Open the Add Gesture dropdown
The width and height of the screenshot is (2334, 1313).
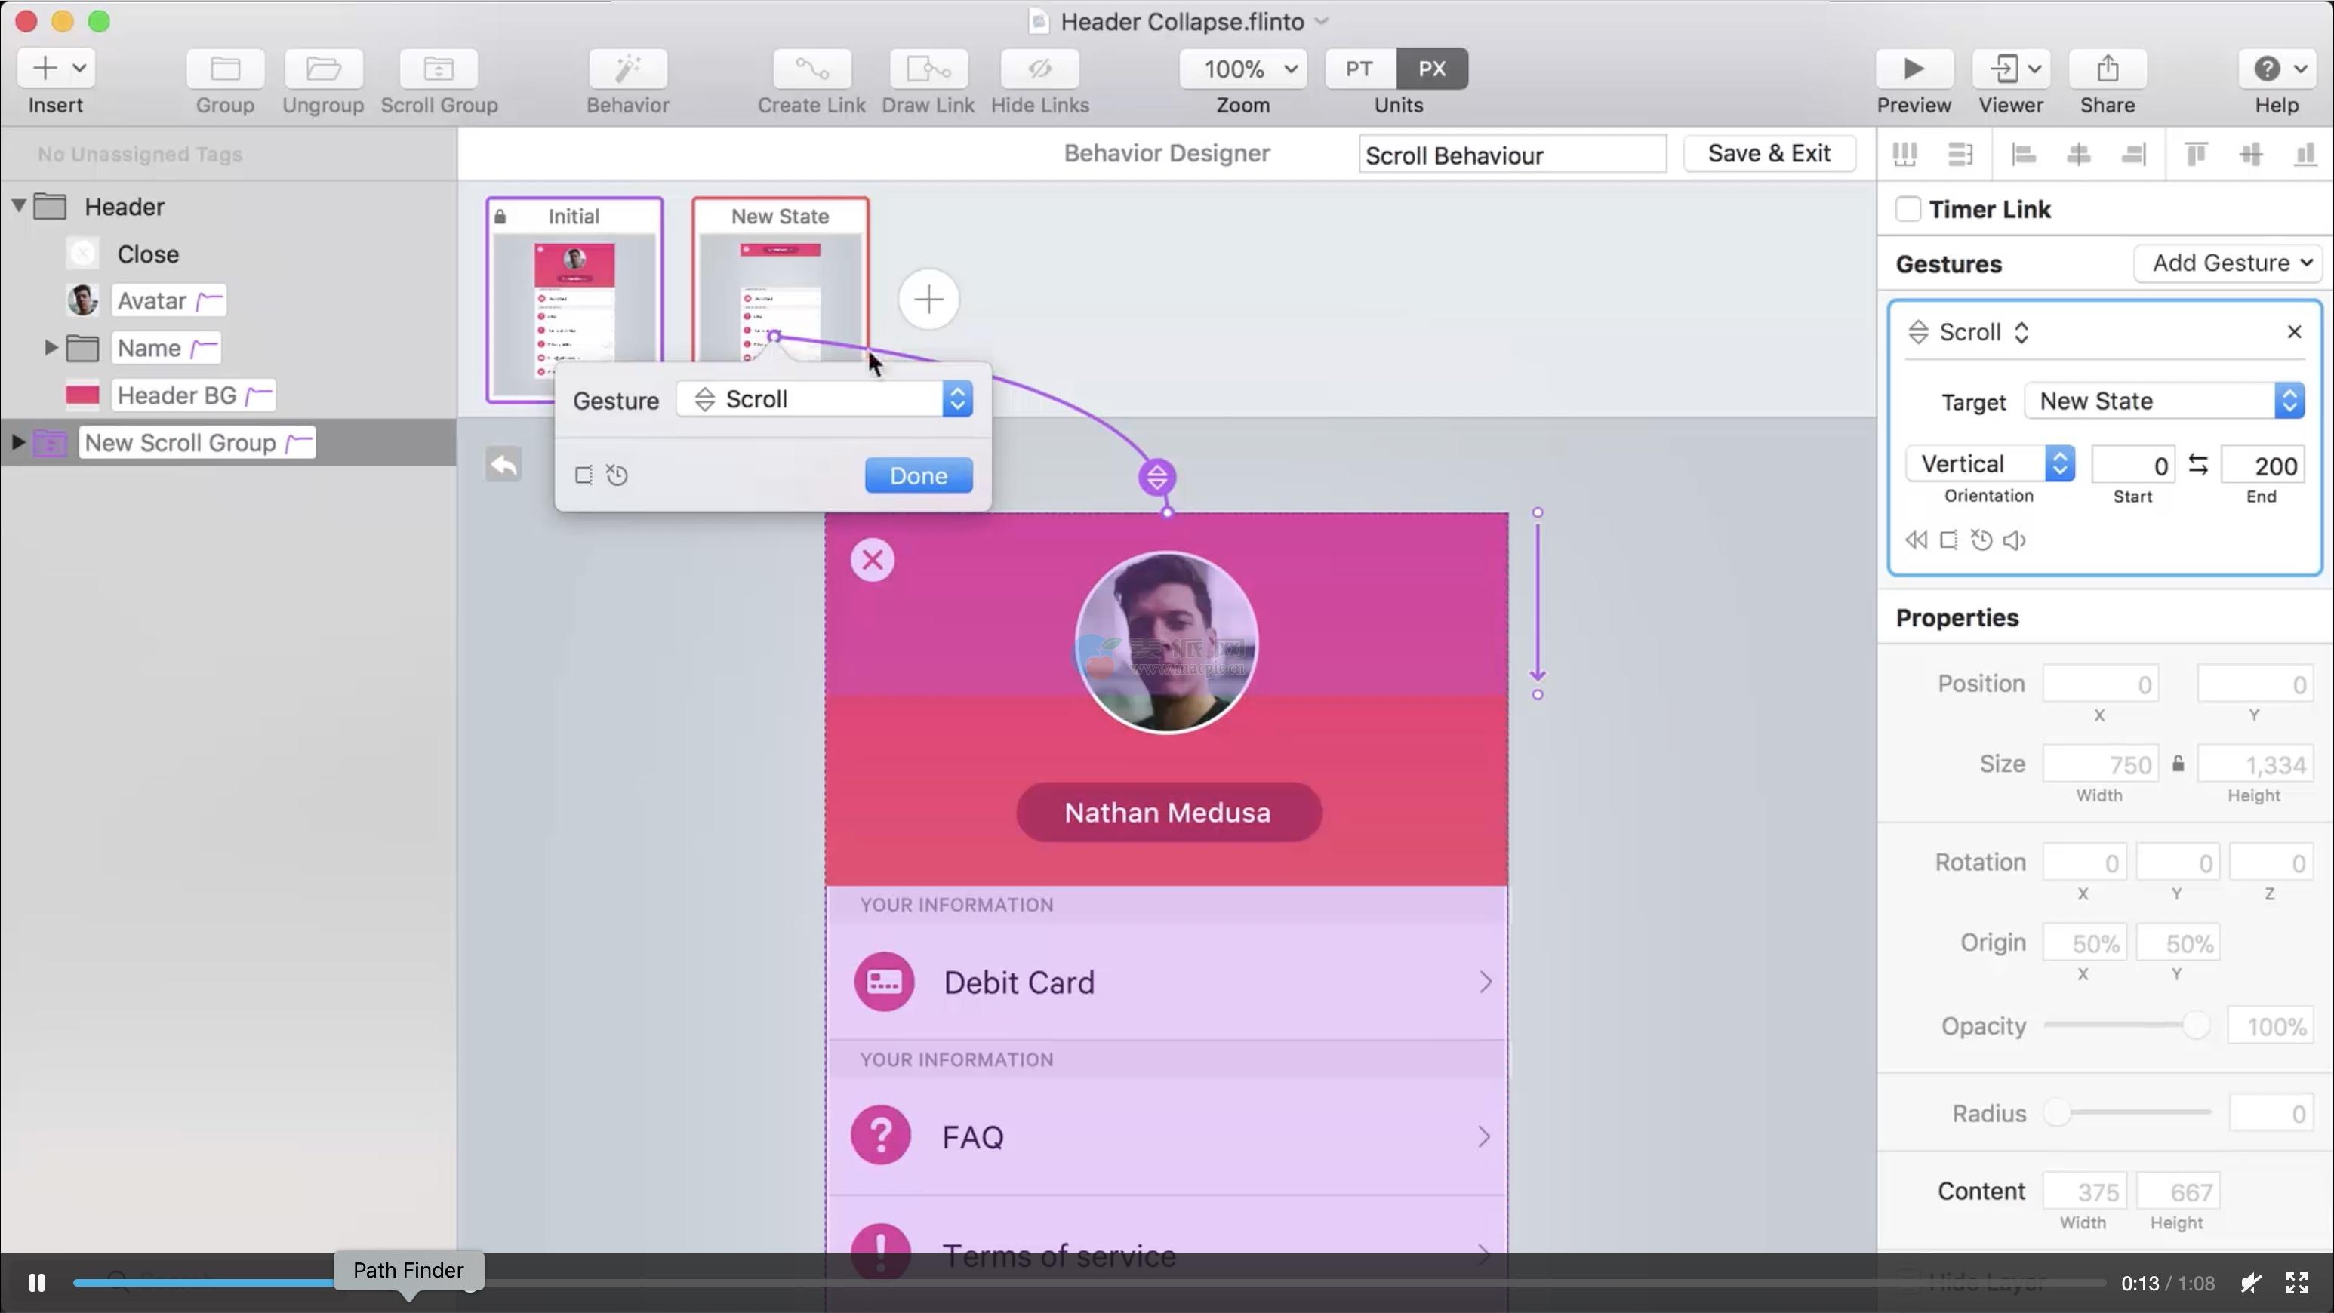tap(2230, 263)
